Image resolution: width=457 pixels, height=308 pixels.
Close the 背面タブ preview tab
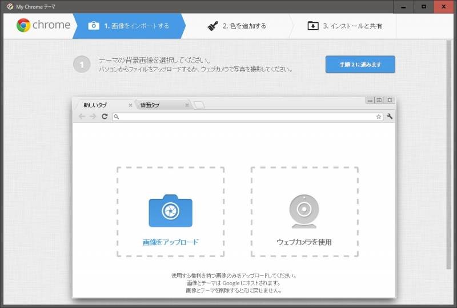pos(187,105)
